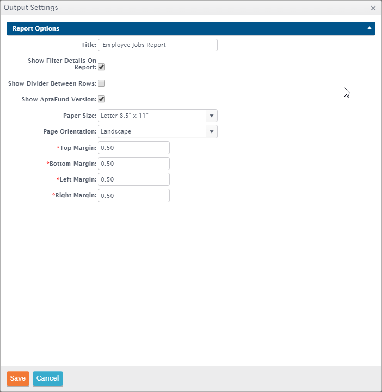Click the Page Orientation label
Viewport: 382px width, 392px height.
[70, 131]
